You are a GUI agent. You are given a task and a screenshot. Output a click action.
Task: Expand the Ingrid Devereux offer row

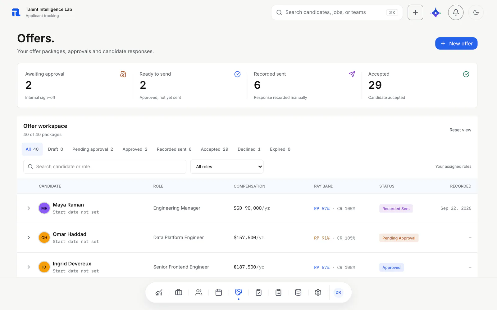point(29,267)
